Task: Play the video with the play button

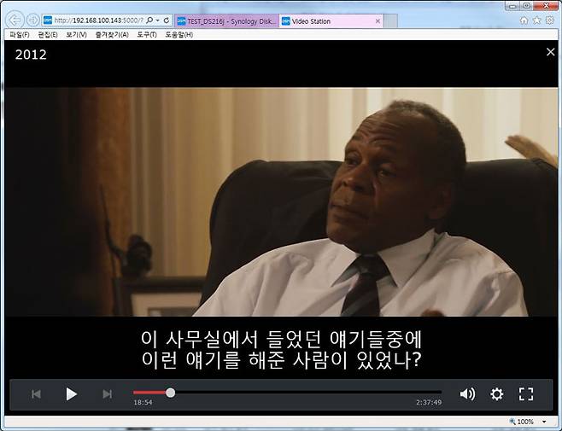Action: click(72, 394)
